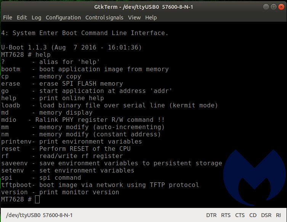287x222 pixels.
Task: Click the 'MT7628 # help' command line
Action: (26, 55)
